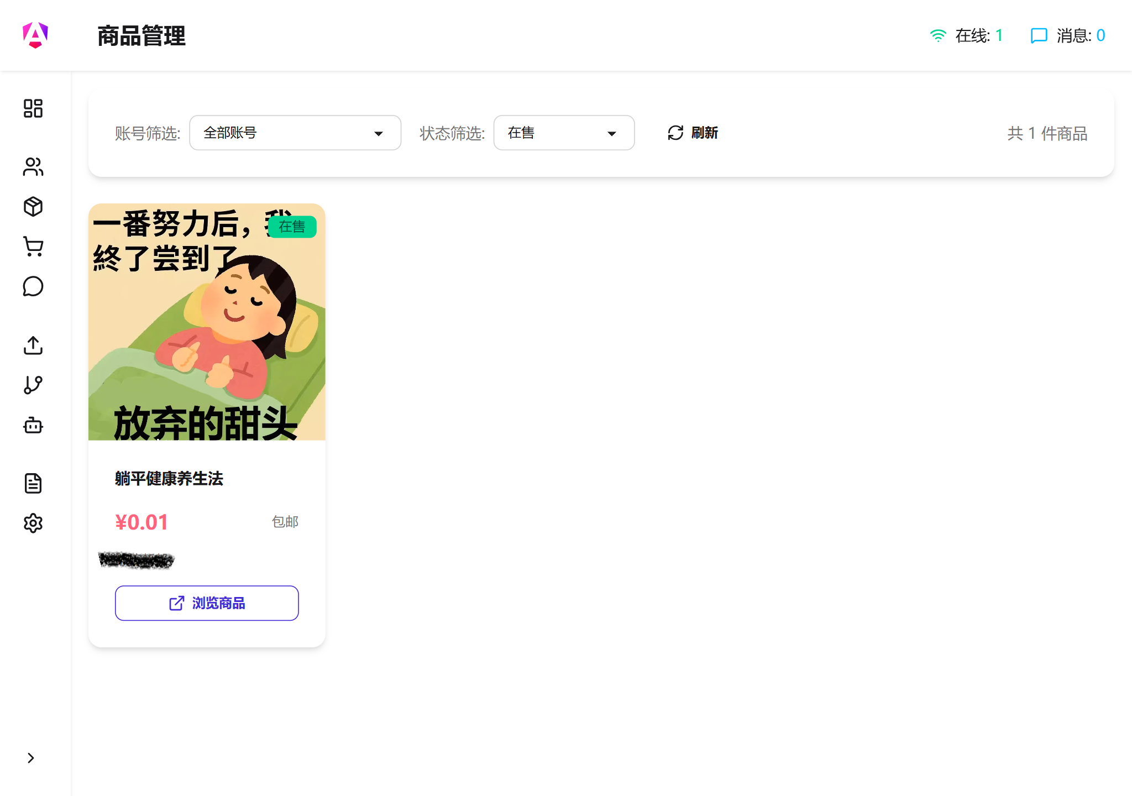1132x796 pixels.
Task: Click the message bubble icon in the header
Action: 1039,35
